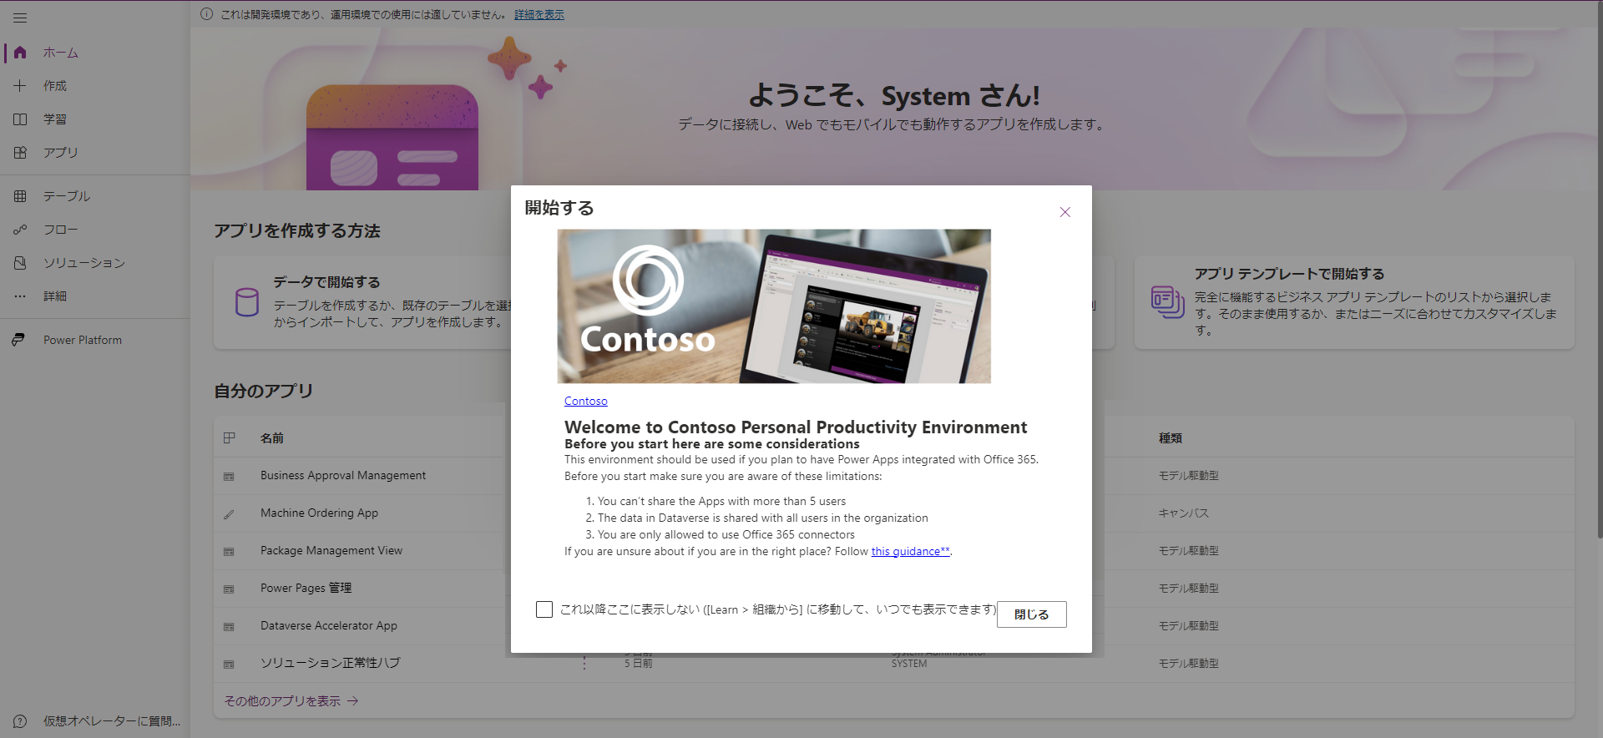Sort by 種類 column header

pos(1171,438)
